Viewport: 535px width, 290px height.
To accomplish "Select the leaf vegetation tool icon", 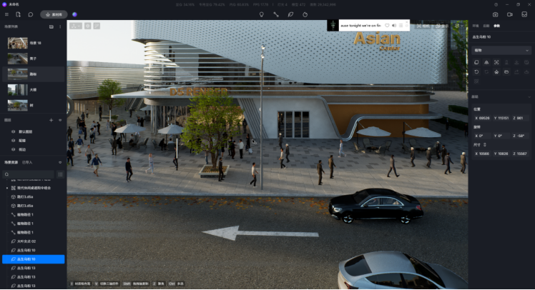I will coord(290,14).
